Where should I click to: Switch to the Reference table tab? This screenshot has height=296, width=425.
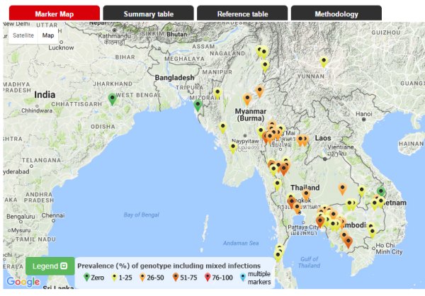(x=242, y=13)
